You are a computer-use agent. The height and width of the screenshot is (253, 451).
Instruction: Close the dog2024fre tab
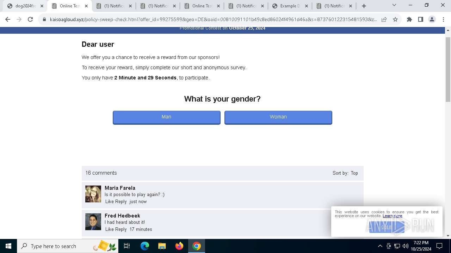pos(42,6)
